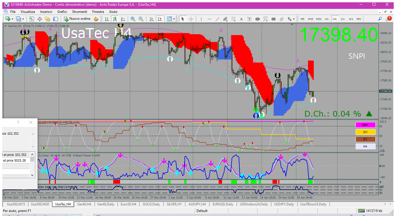396x216 pixels.
Task: Expand the Indicators list dropdown arrow
Action: 175,19
